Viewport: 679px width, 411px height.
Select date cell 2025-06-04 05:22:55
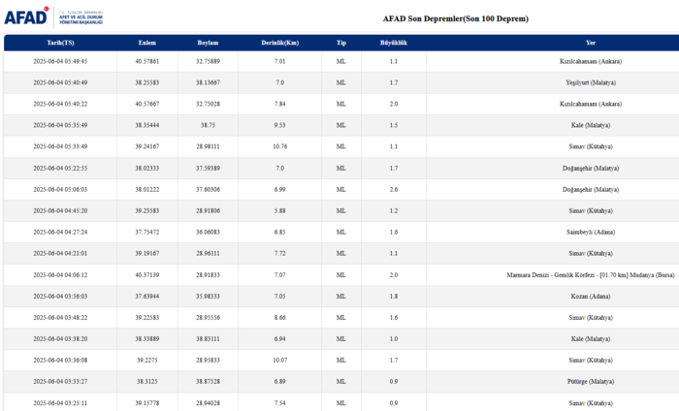coord(60,168)
